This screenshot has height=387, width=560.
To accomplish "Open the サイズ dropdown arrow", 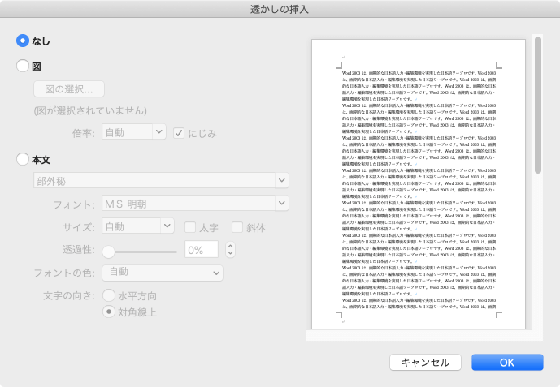I will click(167, 226).
